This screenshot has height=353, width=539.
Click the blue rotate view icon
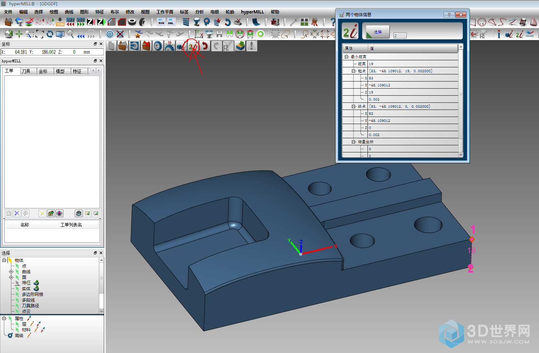[x=50, y=34]
